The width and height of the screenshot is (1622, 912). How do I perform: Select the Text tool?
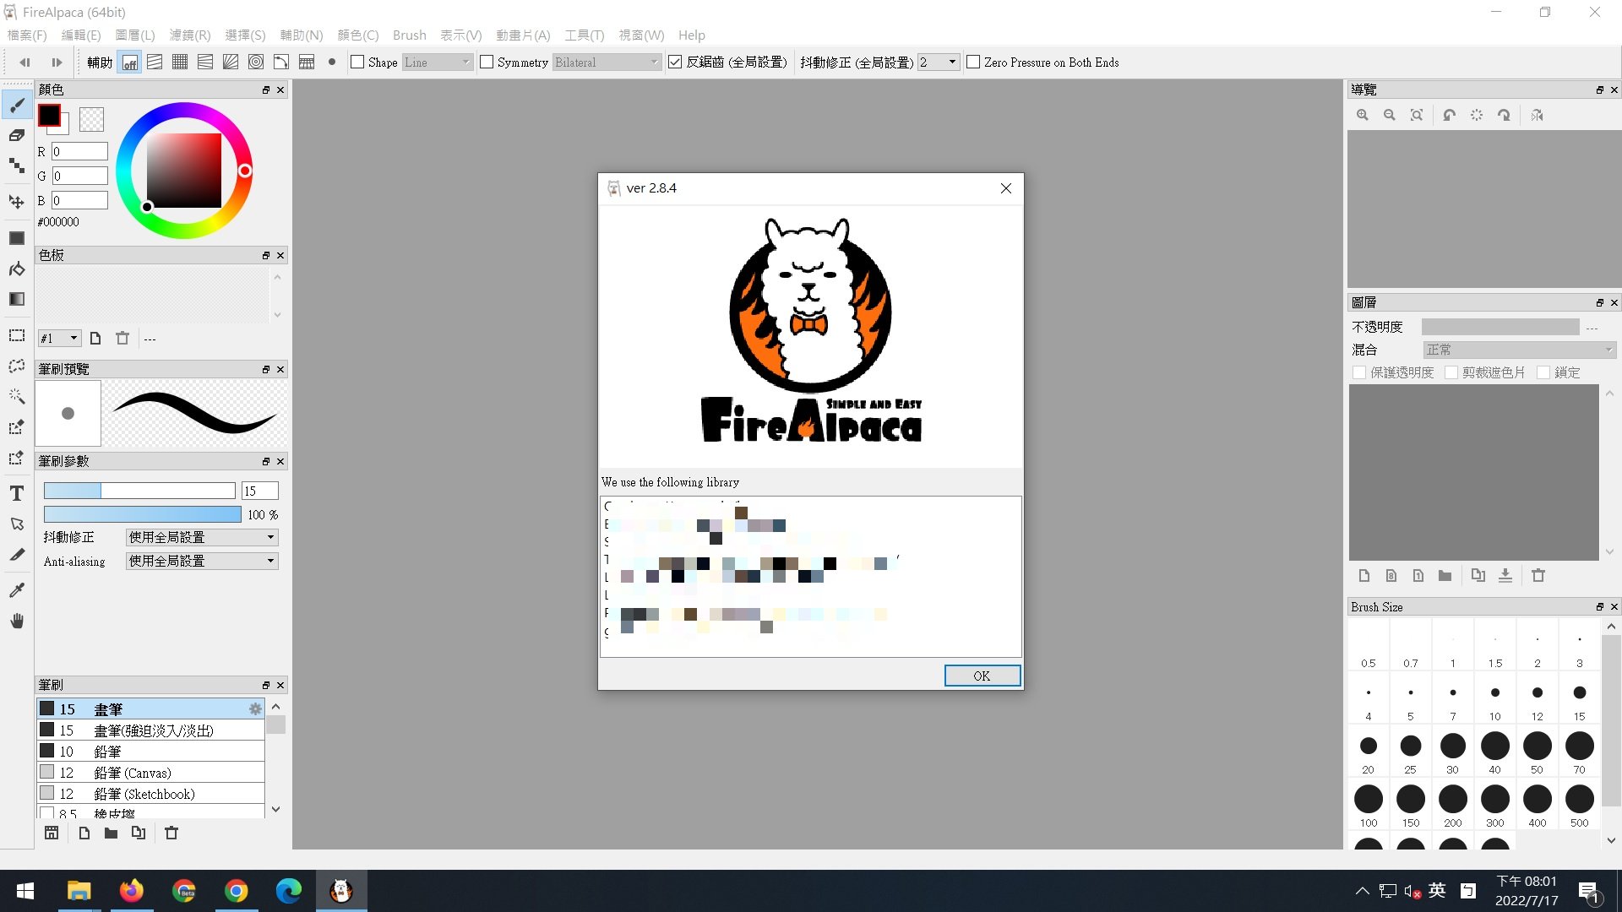(x=17, y=493)
